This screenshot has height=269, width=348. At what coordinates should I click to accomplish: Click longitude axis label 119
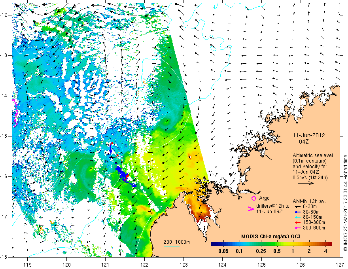[28, 265]
